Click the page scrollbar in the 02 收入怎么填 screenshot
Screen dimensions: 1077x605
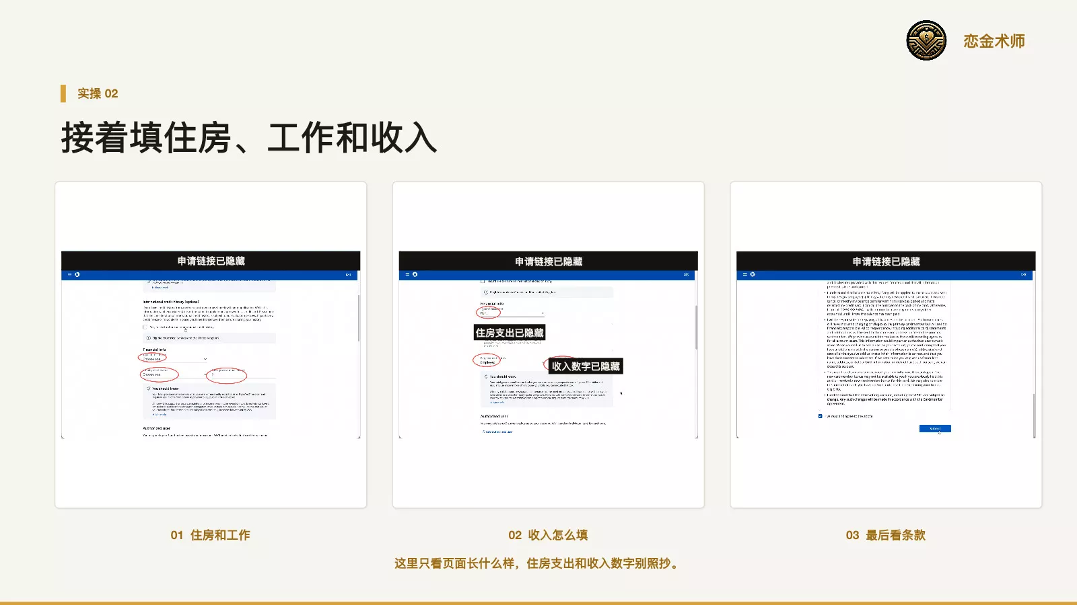point(697,327)
